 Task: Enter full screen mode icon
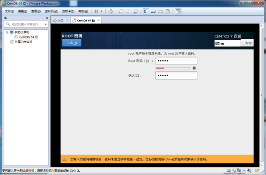coord(160,12)
